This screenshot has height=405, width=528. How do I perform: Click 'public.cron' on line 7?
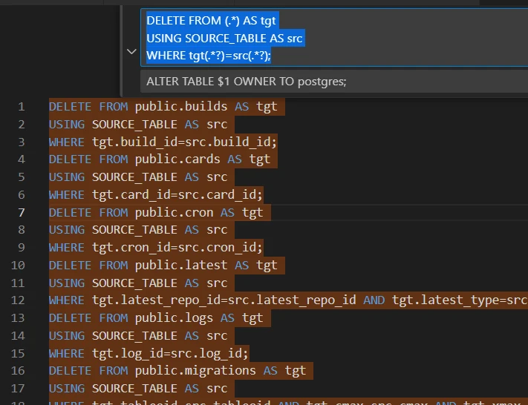(174, 213)
